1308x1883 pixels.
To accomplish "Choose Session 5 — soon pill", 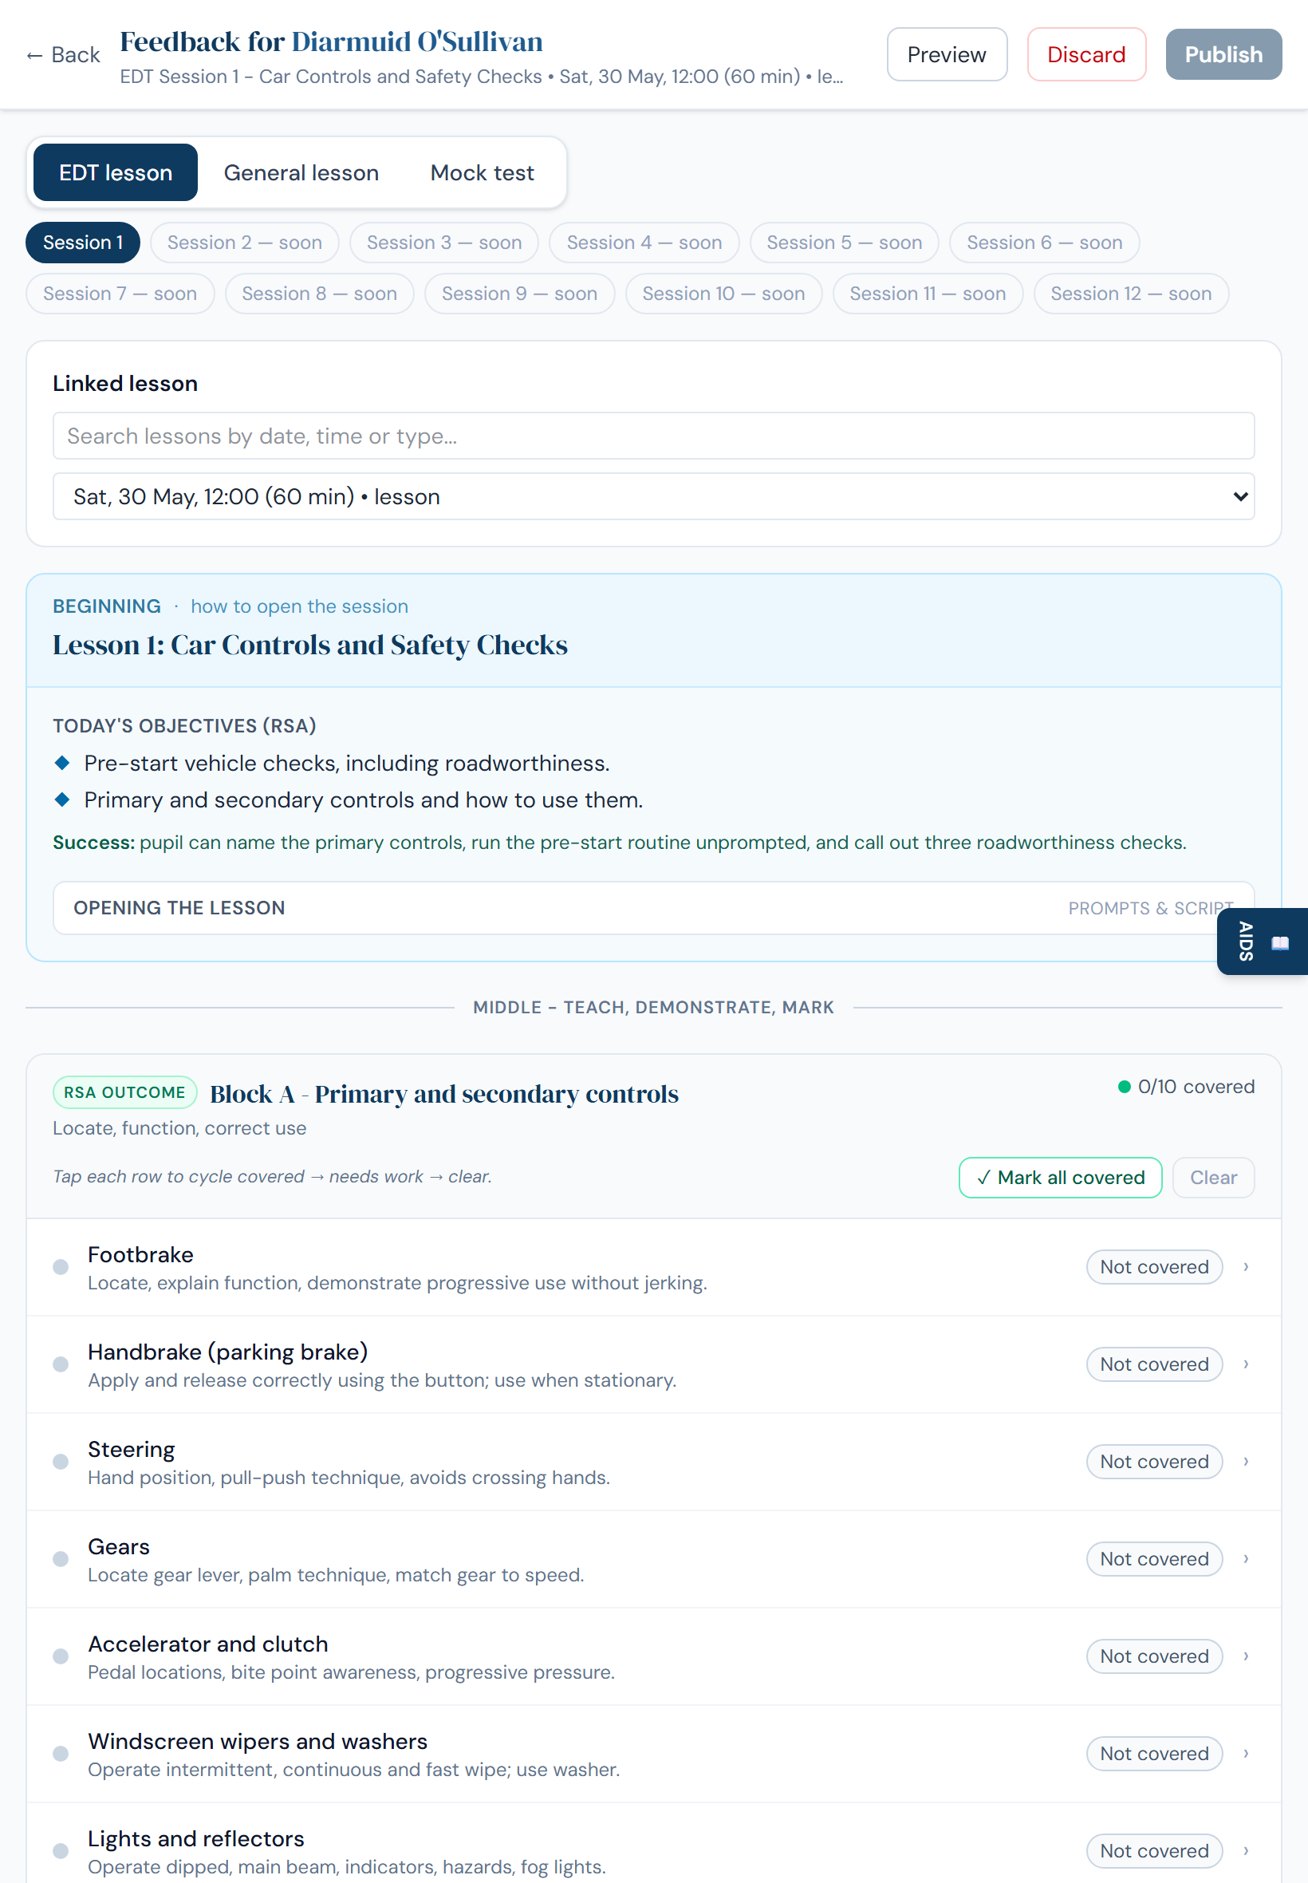I will click(x=844, y=243).
